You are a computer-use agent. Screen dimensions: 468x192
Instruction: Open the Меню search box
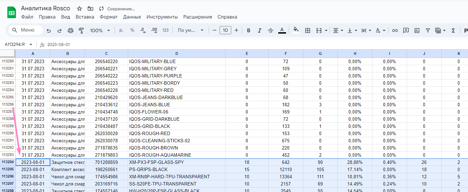pos(26,30)
